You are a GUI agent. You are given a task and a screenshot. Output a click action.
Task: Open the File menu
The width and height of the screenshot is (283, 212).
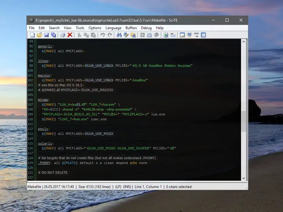[32, 28]
